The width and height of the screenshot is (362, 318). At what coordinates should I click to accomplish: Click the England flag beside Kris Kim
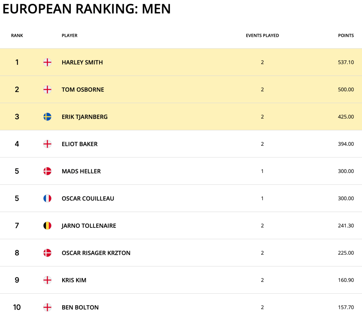pyautogui.click(x=47, y=280)
